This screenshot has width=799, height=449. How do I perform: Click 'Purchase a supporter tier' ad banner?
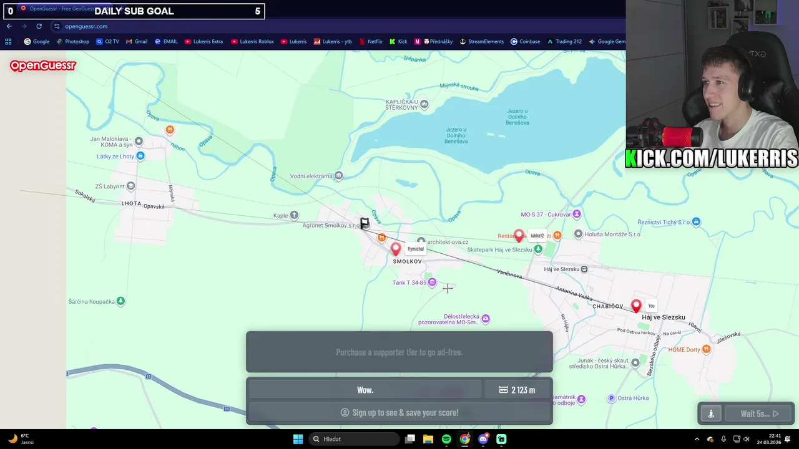[x=399, y=352]
